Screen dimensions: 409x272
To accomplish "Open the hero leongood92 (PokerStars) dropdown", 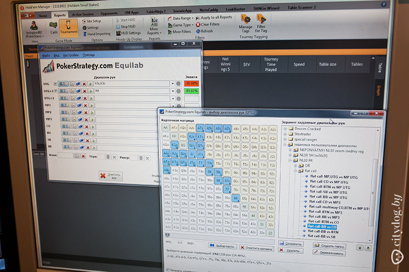I will 34,29.
